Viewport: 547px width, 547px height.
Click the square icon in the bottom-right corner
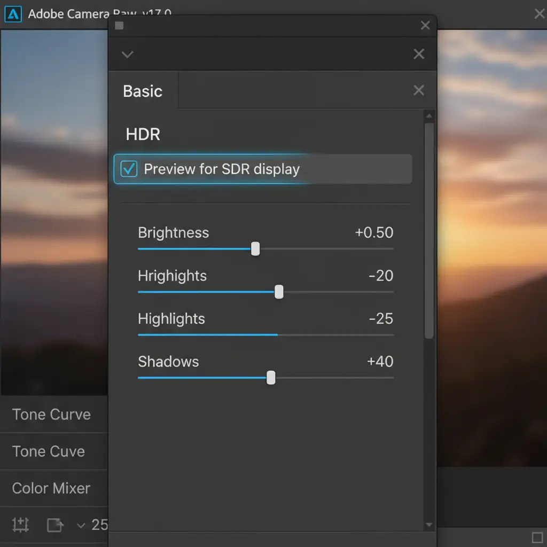tap(537, 537)
